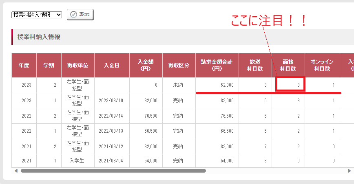Screen dimensions: 354x184
Task: Click the 76,500 paid amount cell
Action: pos(146,116)
